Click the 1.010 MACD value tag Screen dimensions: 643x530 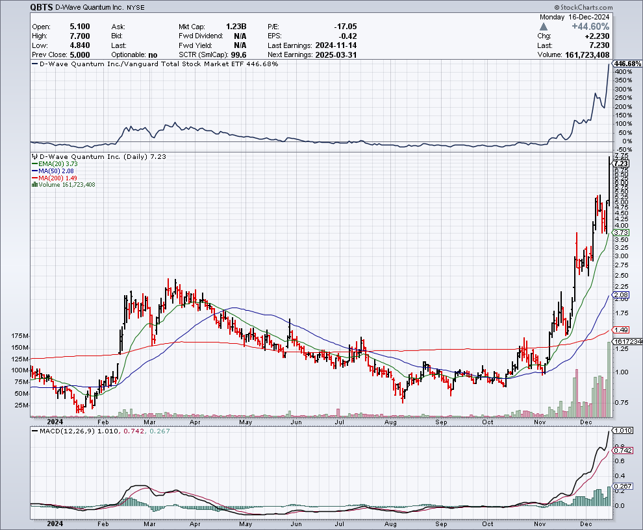coord(624,431)
